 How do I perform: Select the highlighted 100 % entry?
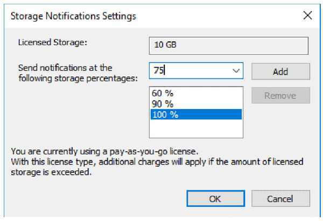[165, 114]
